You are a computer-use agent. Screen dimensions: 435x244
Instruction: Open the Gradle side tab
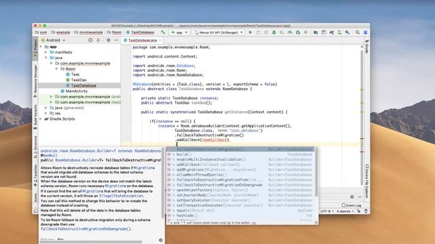pos(367,47)
